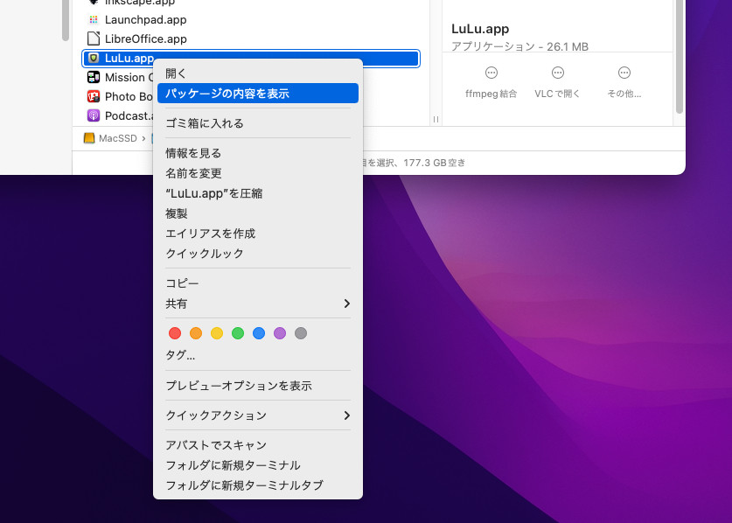Click the file list vertical scrollbar
This screenshot has width=732, height=523.
pyautogui.click(x=66, y=20)
